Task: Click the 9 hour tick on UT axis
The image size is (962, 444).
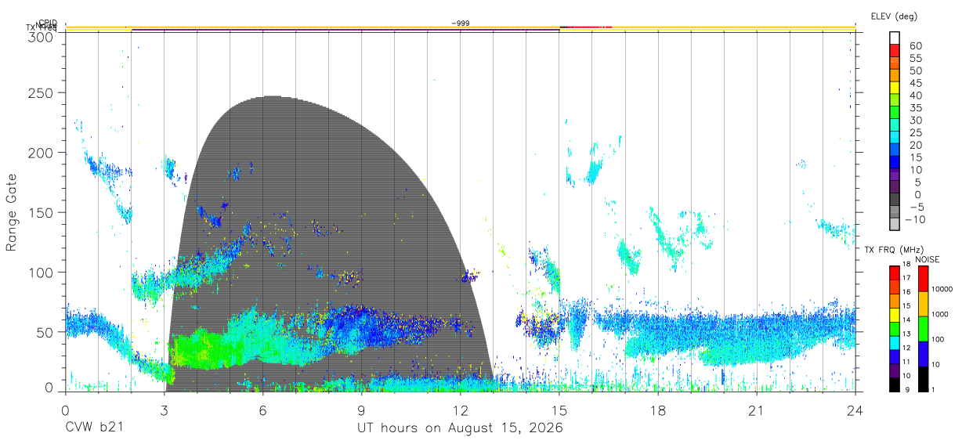Action: click(361, 410)
